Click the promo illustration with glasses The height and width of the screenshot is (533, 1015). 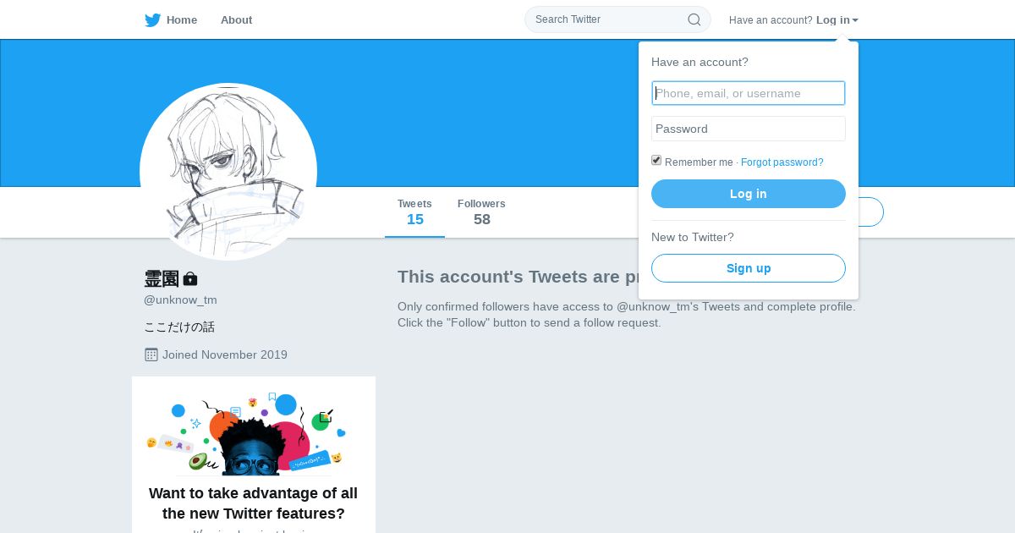253,434
